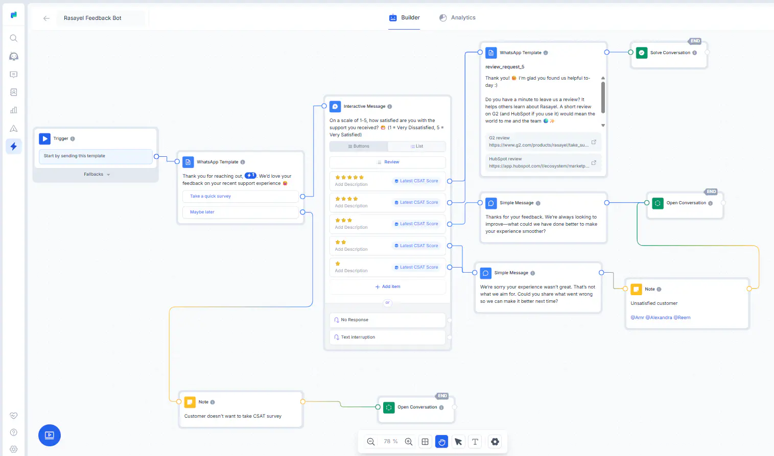Image resolution: width=774 pixels, height=456 pixels.
Task: Open the Text interruption option
Action: (x=388, y=337)
